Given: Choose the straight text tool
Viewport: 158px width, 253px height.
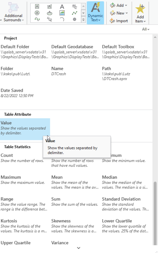Looking at the screenshot, I should (x=62, y=6).
